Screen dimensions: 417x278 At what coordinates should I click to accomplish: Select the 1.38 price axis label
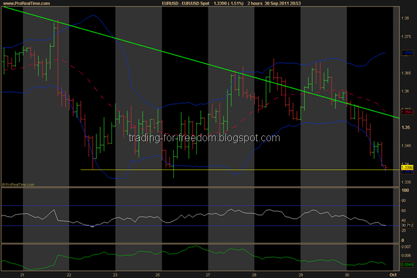(x=405, y=18)
